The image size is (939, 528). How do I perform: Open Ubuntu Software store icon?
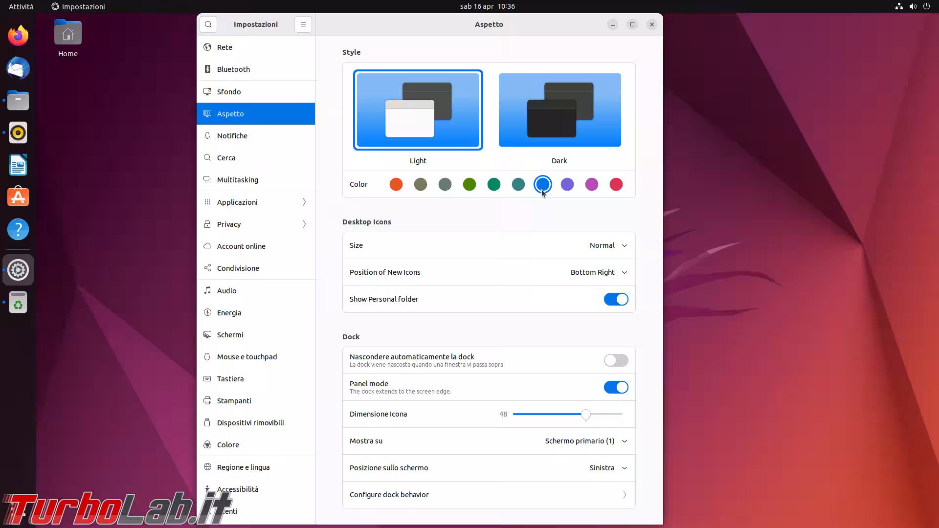[18, 197]
